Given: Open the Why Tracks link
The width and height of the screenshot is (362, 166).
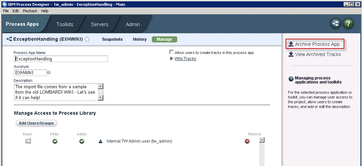Looking at the screenshot, I should point(185,59).
